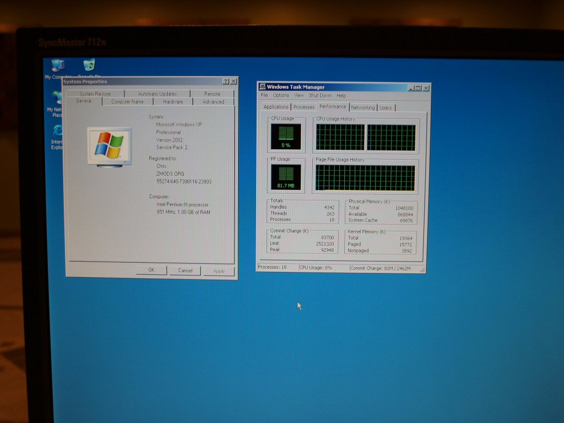Close the Windows Task Manager window

pyautogui.click(x=426, y=88)
